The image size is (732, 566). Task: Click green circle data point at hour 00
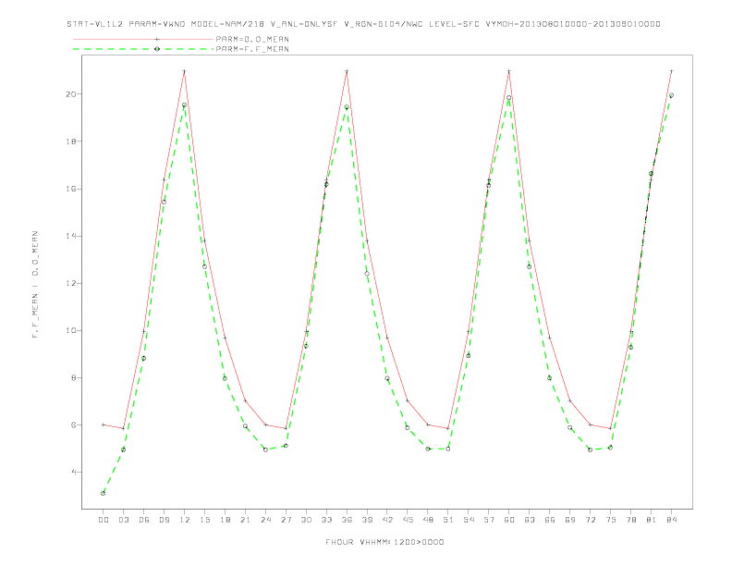click(104, 493)
